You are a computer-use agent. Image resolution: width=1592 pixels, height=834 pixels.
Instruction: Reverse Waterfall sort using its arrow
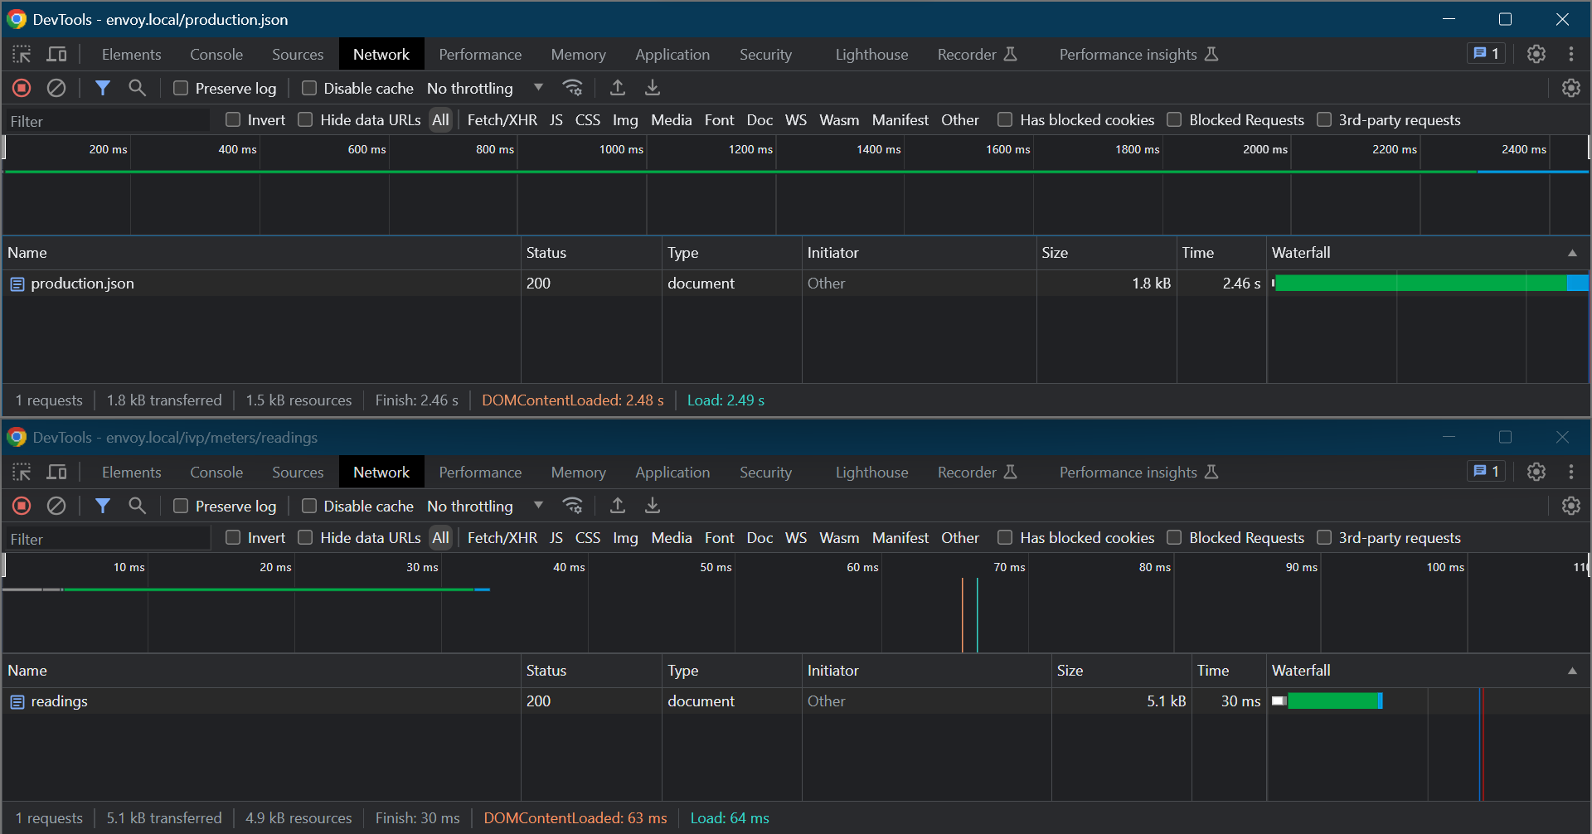point(1573,252)
